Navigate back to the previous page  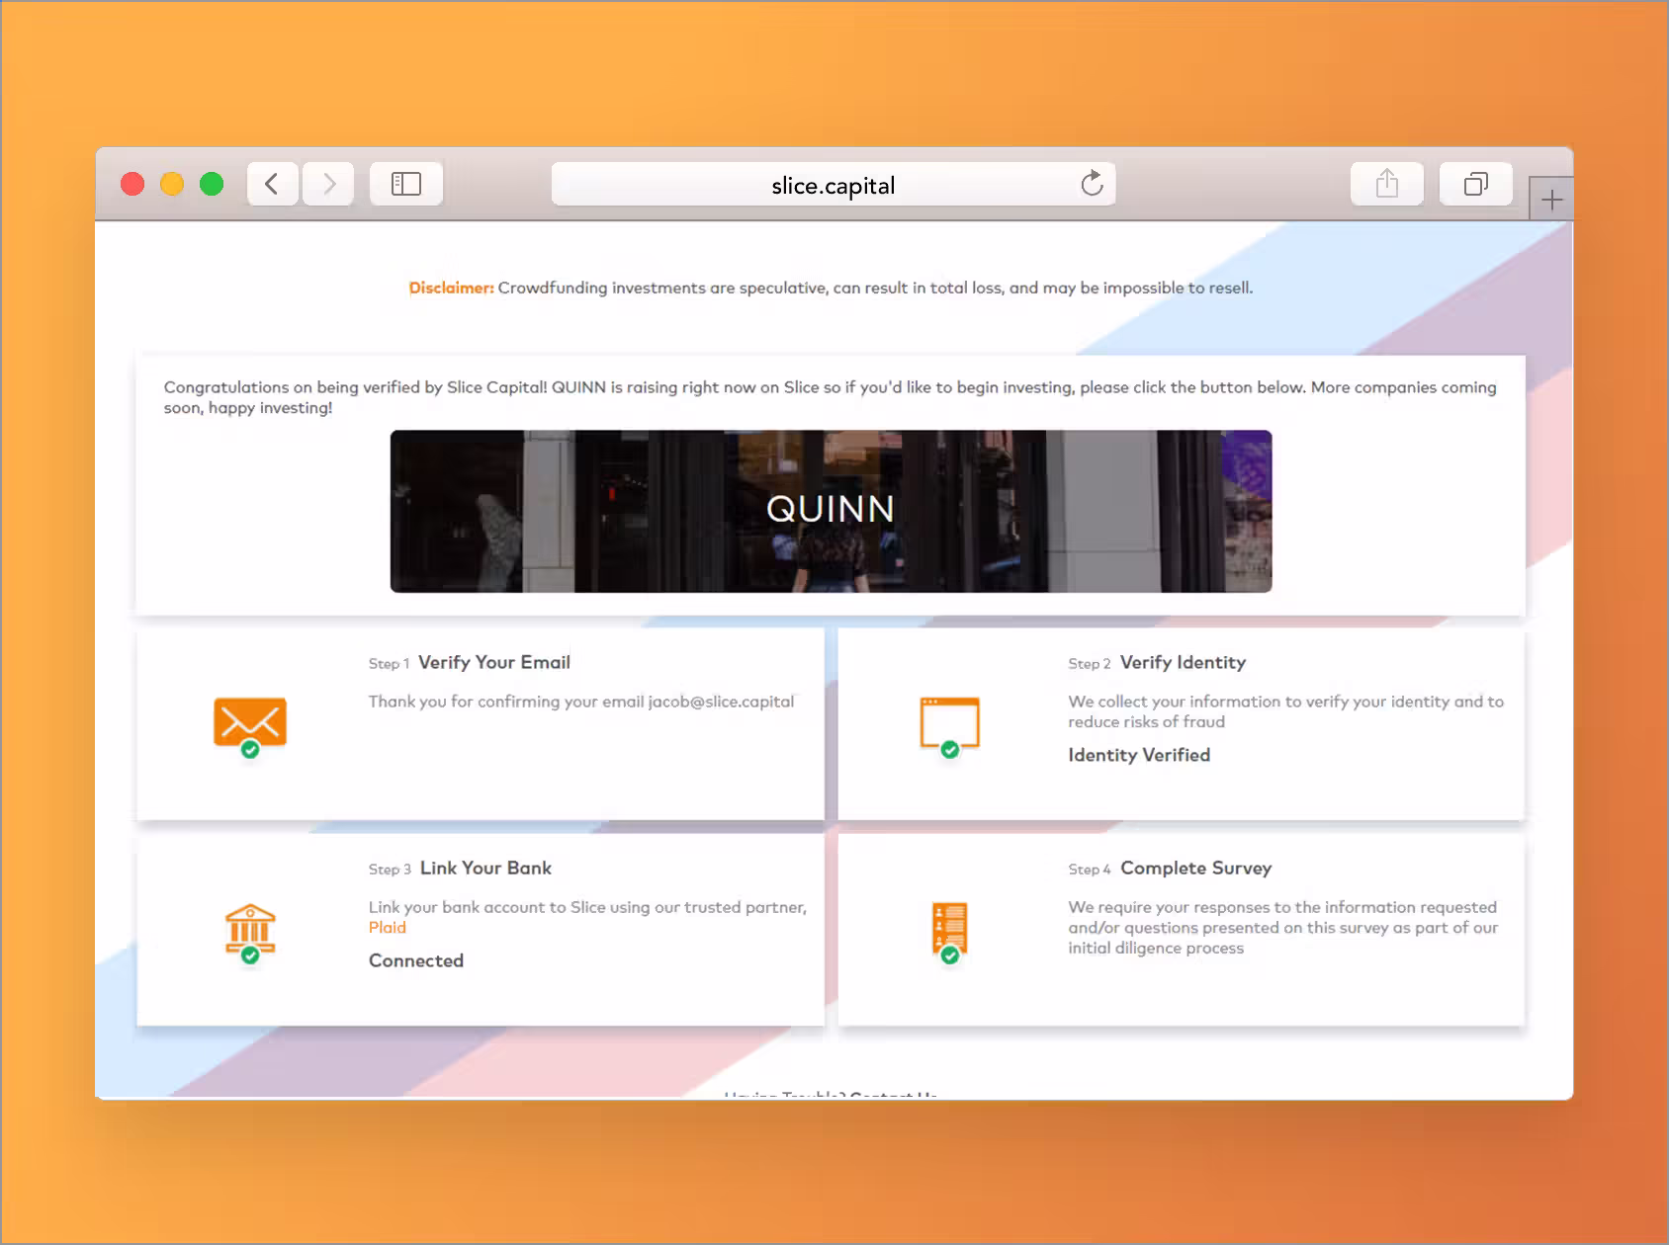click(272, 183)
